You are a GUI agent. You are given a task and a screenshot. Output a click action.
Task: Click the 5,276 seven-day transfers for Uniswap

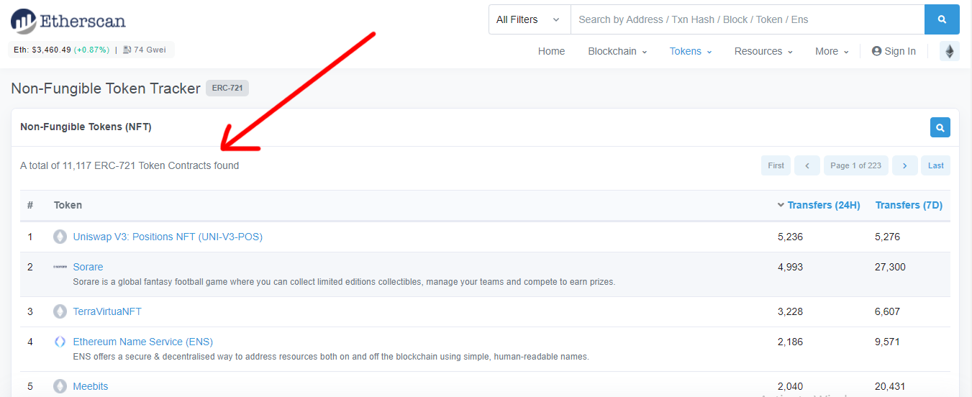tap(888, 237)
